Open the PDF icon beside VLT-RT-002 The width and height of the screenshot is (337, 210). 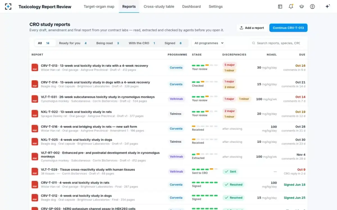point(35,157)
